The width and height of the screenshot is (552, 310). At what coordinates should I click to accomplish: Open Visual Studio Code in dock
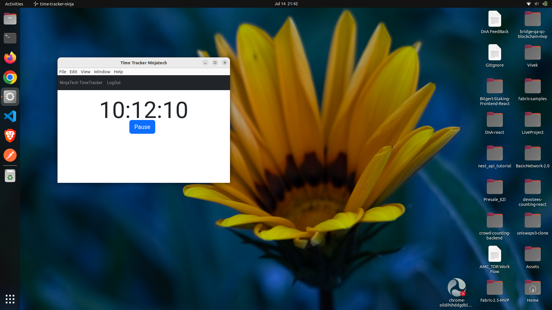tap(10, 116)
